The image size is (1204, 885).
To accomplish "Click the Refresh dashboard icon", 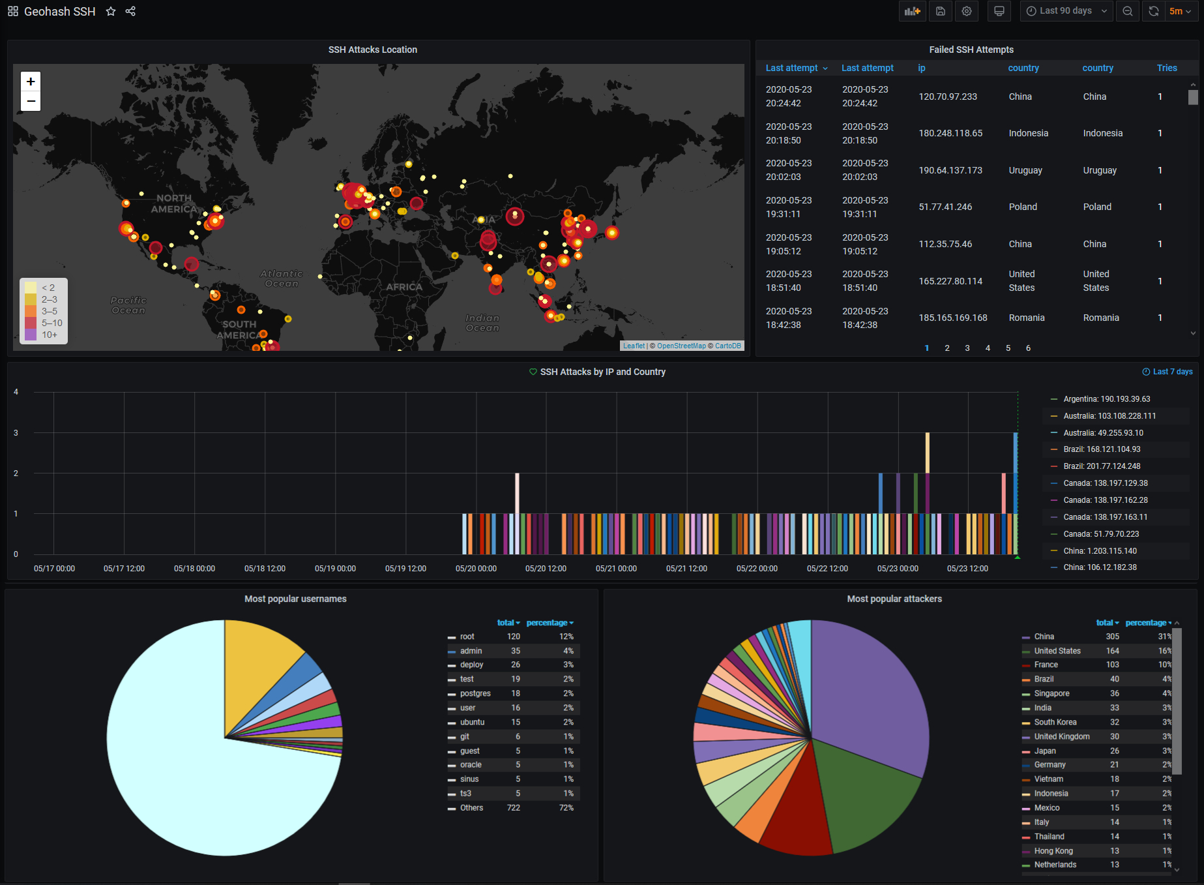I will [x=1153, y=11].
